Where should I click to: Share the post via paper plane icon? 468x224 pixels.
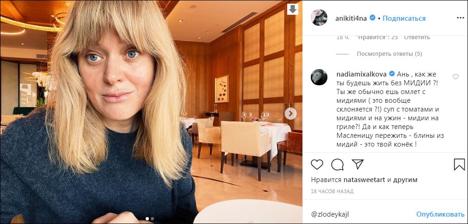click(357, 164)
